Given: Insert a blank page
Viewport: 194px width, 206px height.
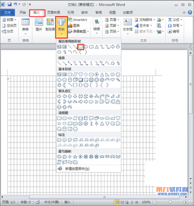Looking at the screenshot, I should [x=9, y=26].
